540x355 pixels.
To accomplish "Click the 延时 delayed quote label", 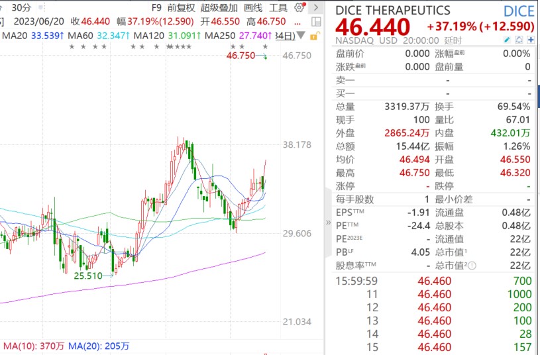I will [453, 40].
